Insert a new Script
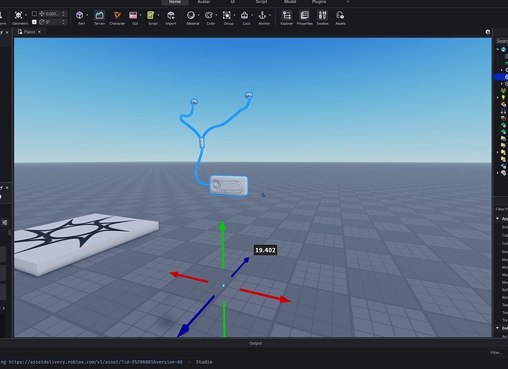The width and height of the screenshot is (508, 369). coord(151,15)
